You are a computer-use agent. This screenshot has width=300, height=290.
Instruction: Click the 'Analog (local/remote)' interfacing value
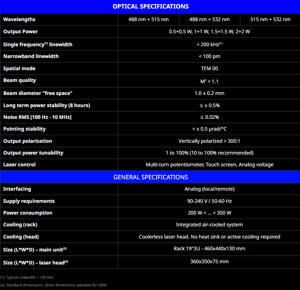[209, 189]
